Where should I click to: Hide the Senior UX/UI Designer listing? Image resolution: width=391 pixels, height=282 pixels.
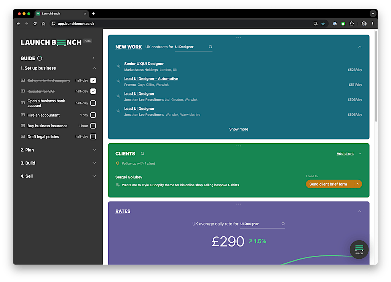coord(118,66)
